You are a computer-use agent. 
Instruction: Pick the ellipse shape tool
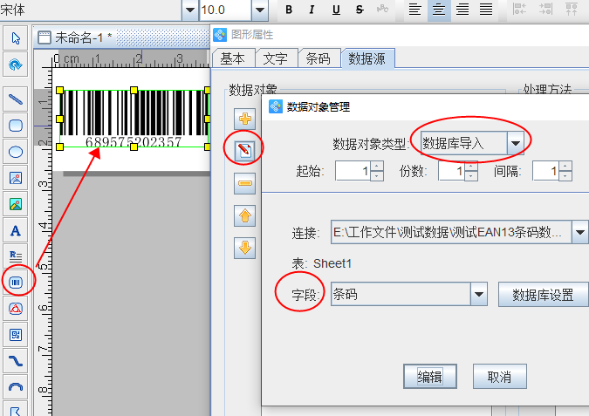[15, 152]
